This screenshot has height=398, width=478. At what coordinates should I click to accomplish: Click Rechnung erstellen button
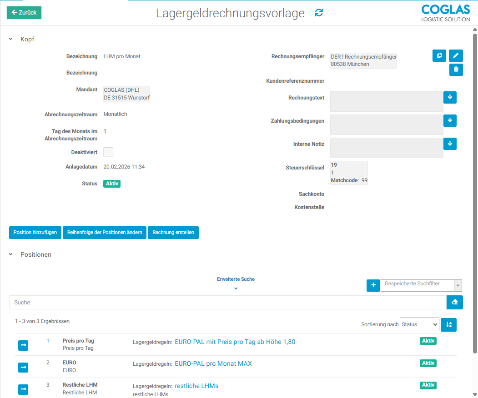tap(173, 232)
